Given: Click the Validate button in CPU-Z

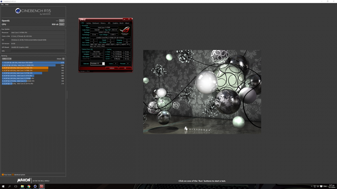Looking at the screenshot, I should click(112, 68).
